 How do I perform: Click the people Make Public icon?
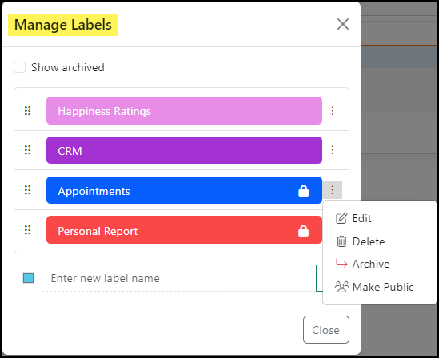[342, 287]
